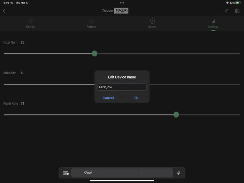This screenshot has height=183, width=244.
Task: Tap the 4:46 PM clock
Action: 8,3
